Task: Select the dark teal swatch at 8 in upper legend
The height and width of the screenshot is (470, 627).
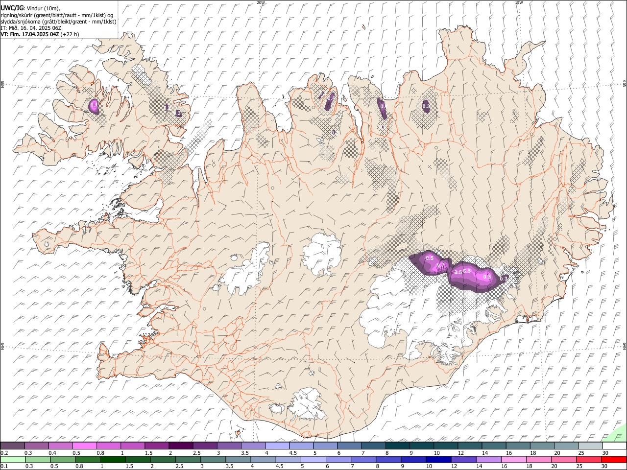Action: click(x=398, y=446)
